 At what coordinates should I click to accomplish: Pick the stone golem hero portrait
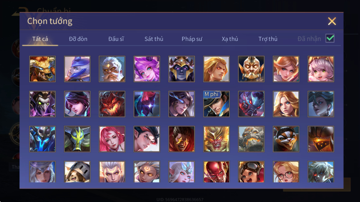251,139
